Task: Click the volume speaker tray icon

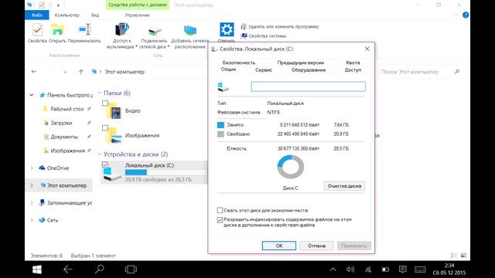Action: pyautogui.click(x=350, y=270)
